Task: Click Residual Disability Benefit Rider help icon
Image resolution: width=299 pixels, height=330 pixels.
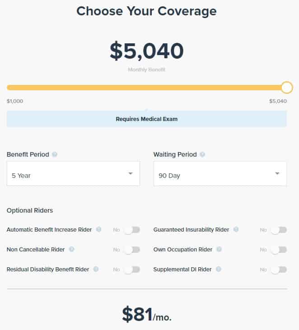Action: [x=96, y=269]
